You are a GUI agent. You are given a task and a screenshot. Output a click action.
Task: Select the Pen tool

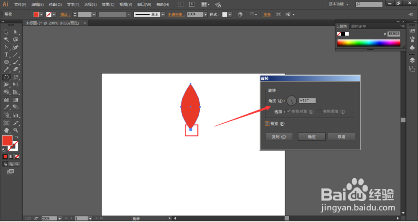click(16, 47)
